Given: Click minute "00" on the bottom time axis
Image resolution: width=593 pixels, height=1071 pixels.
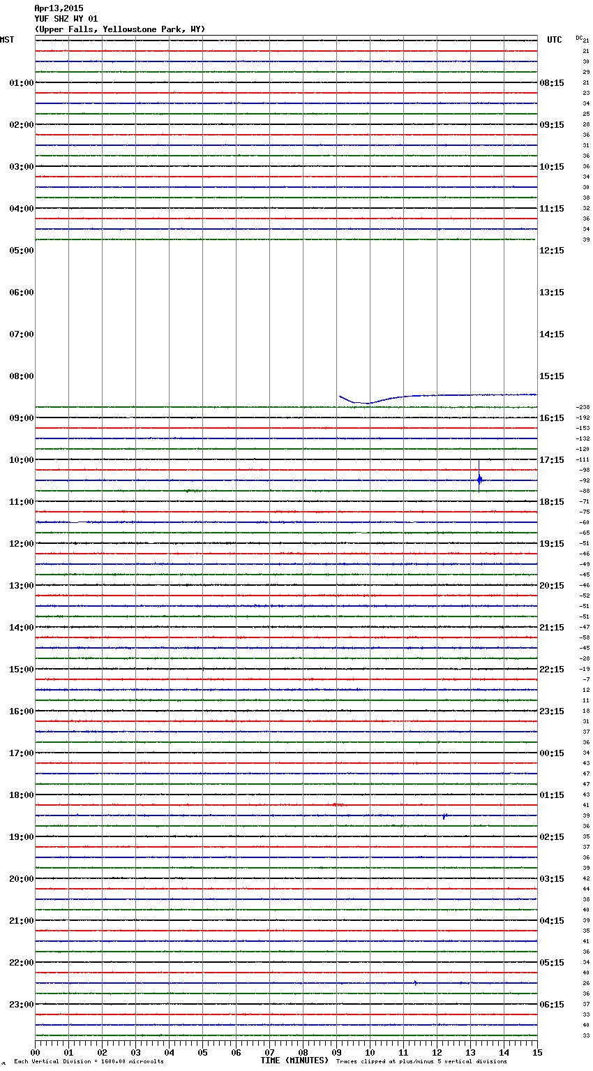Looking at the screenshot, I should click(35, 1052).
